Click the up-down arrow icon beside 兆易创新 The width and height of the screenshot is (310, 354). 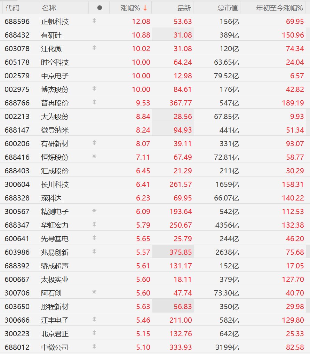[94, 251]
